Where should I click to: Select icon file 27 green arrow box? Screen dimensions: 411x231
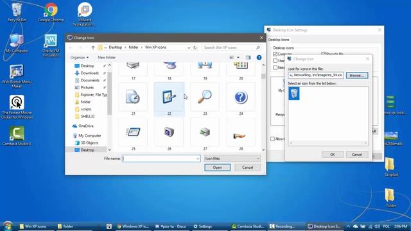pyautogui.click(x=205, y=134)
